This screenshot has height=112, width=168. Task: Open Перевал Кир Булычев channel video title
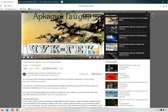coord(132,45)
